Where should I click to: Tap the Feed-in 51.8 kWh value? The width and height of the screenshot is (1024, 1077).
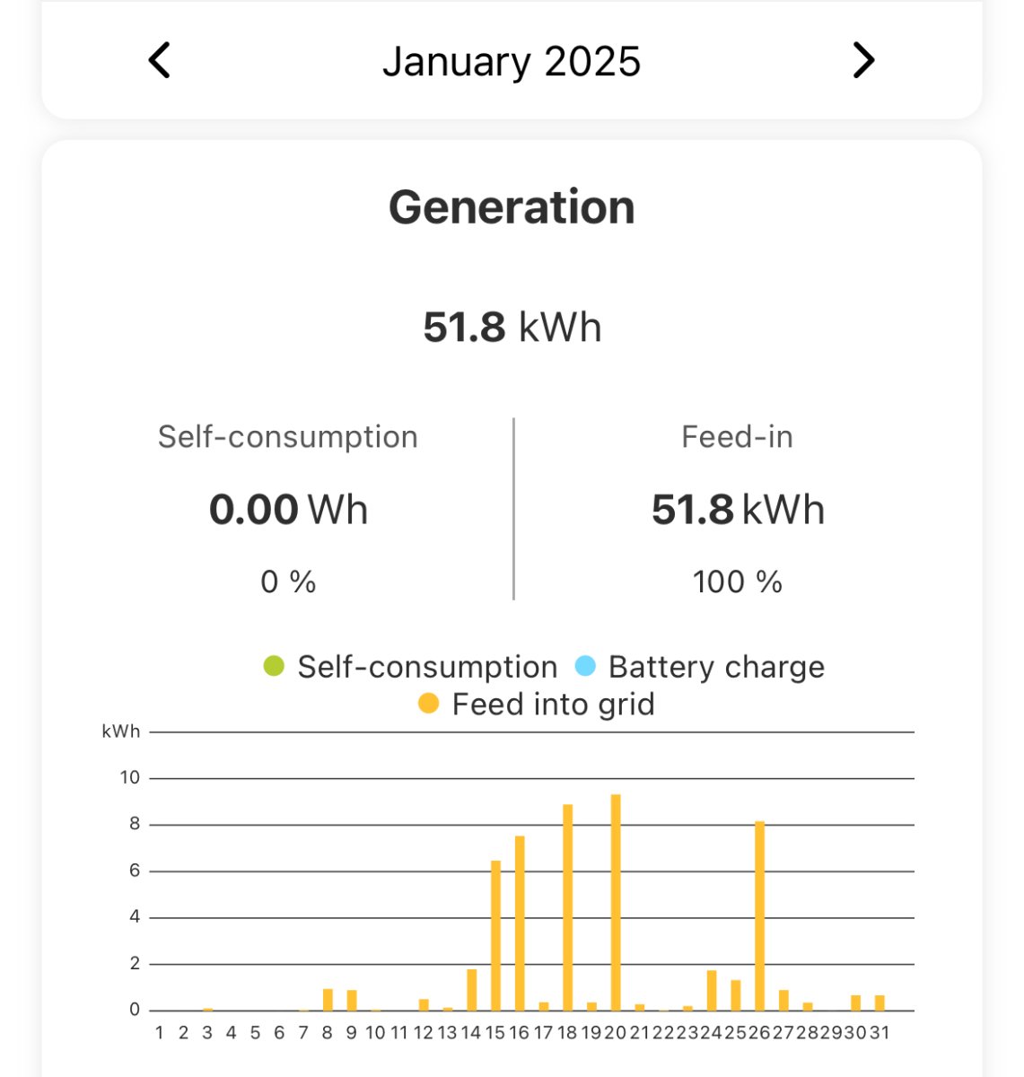click(x=738, y=510)
